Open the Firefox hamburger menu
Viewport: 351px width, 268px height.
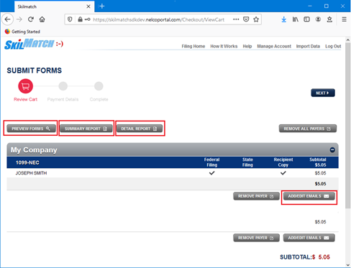point(344,19)
